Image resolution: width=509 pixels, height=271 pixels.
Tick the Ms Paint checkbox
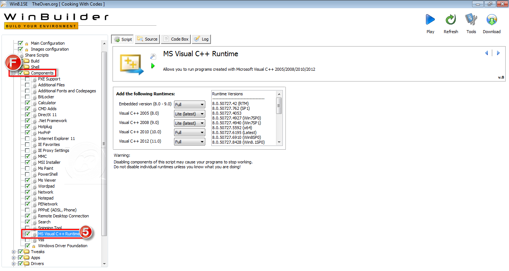click(28, 168)
